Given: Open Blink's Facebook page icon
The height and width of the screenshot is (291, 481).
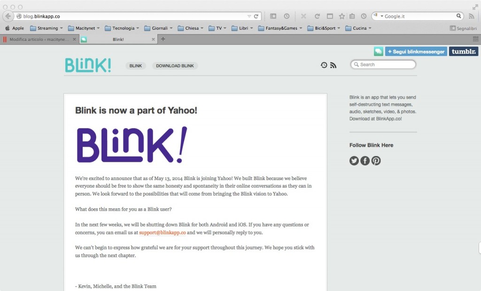Looking at the screenshot, I should click(x=365, y=160).
